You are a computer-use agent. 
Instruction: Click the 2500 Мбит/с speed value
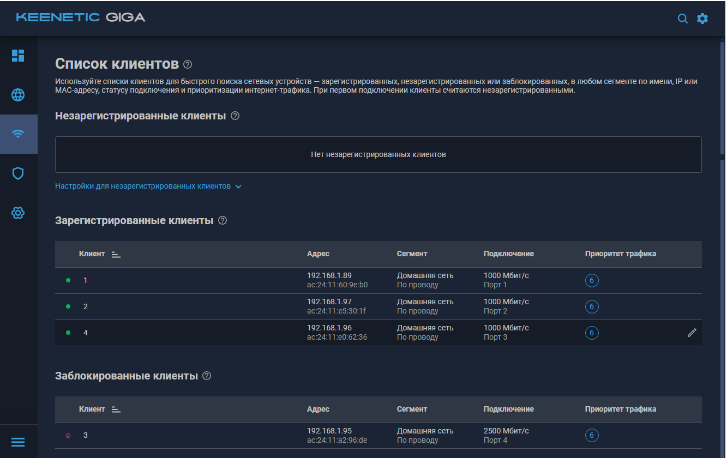click(506, 431)
